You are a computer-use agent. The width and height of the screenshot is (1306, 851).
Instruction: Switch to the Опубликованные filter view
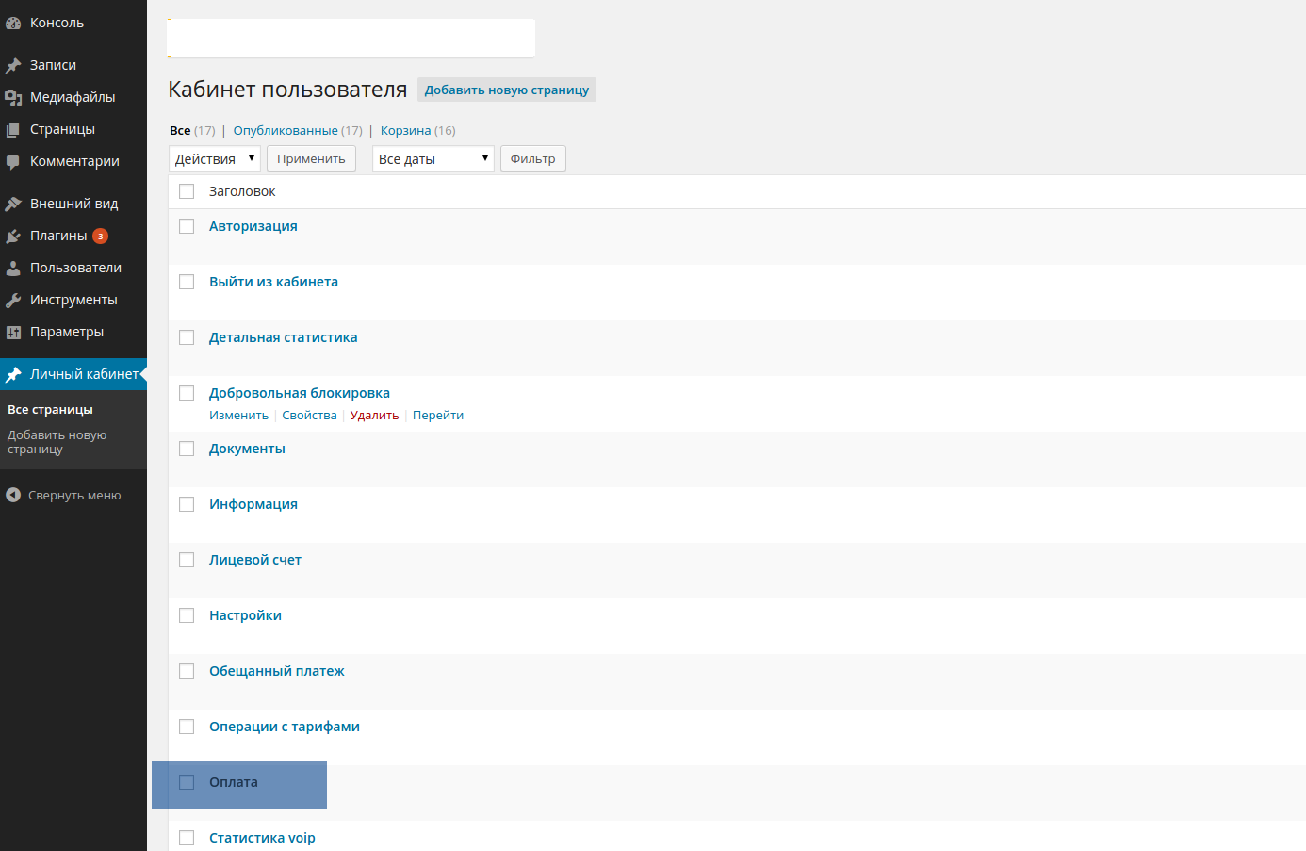pos(285,131)
